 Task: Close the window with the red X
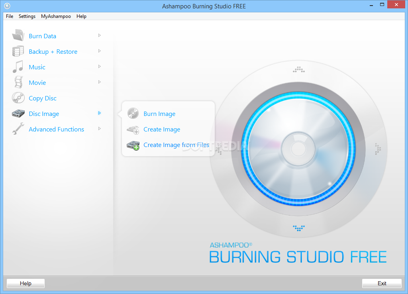(x=396, y=5)
